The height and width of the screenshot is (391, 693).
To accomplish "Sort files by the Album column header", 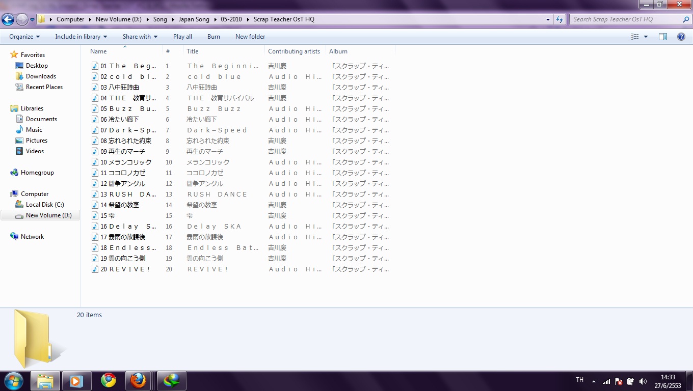I will click(x=360, y=51).
